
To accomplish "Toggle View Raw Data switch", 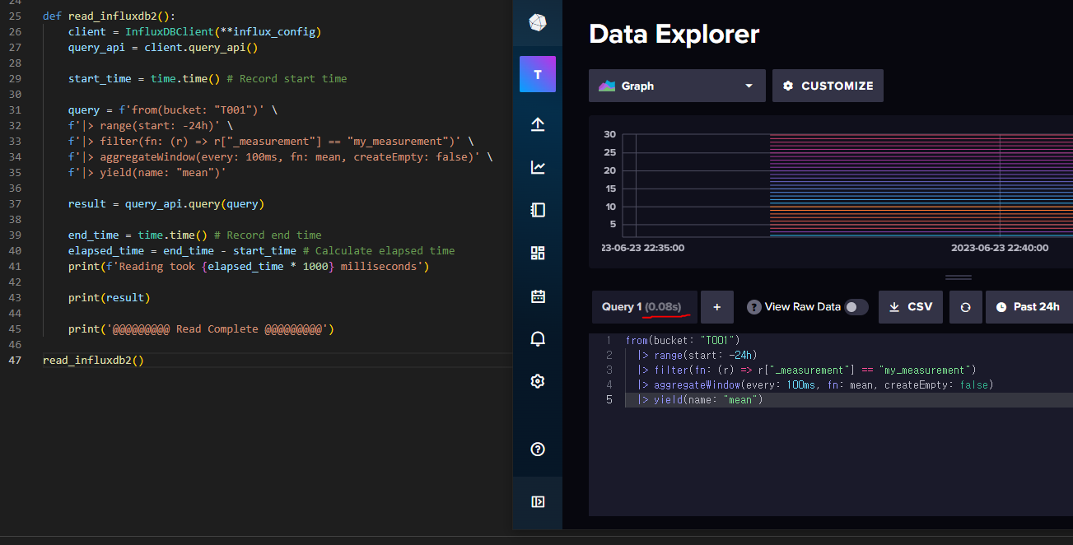I will 856,307.
